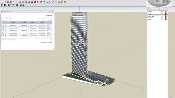Pick the Line pencil tool
The image size is (175, 98).
(x=5, y=2)
